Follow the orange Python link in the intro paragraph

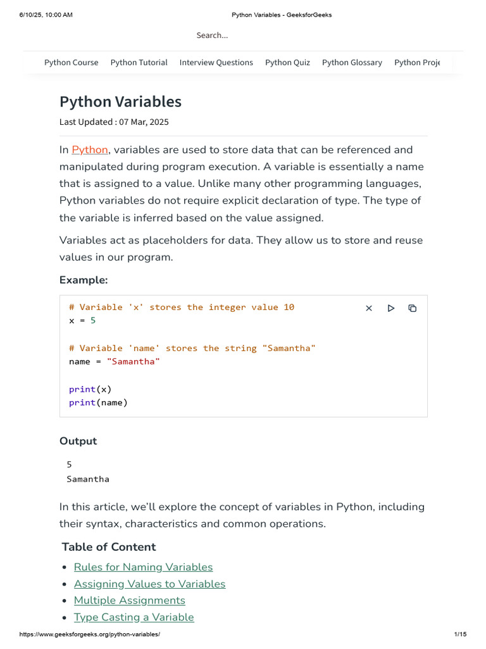click(90, 150)
